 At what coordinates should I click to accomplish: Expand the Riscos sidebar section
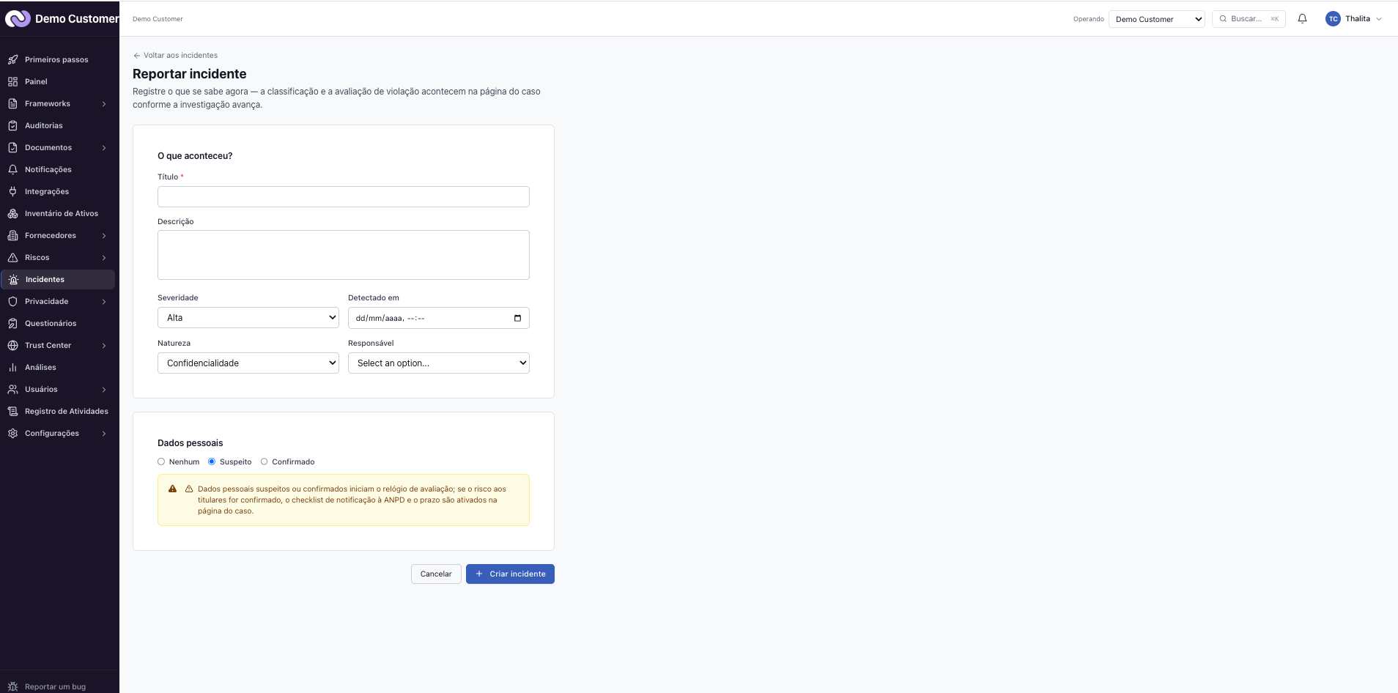point(104,258)
